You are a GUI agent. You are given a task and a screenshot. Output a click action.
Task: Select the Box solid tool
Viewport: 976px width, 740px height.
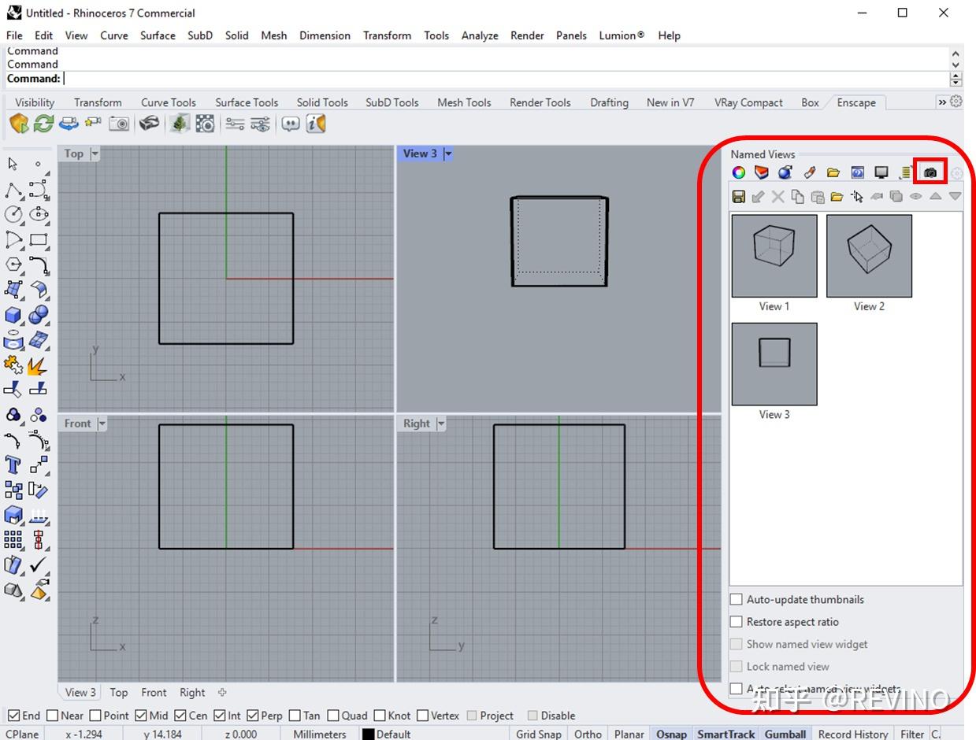(x=13, y=316)
